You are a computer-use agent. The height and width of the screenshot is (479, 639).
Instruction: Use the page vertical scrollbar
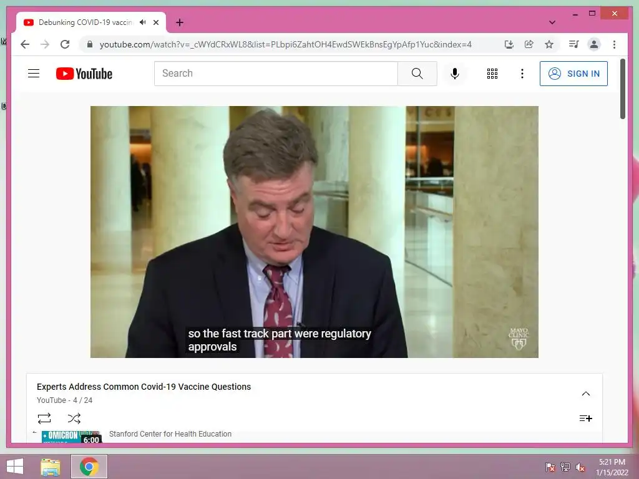click(x=622, y=89)
